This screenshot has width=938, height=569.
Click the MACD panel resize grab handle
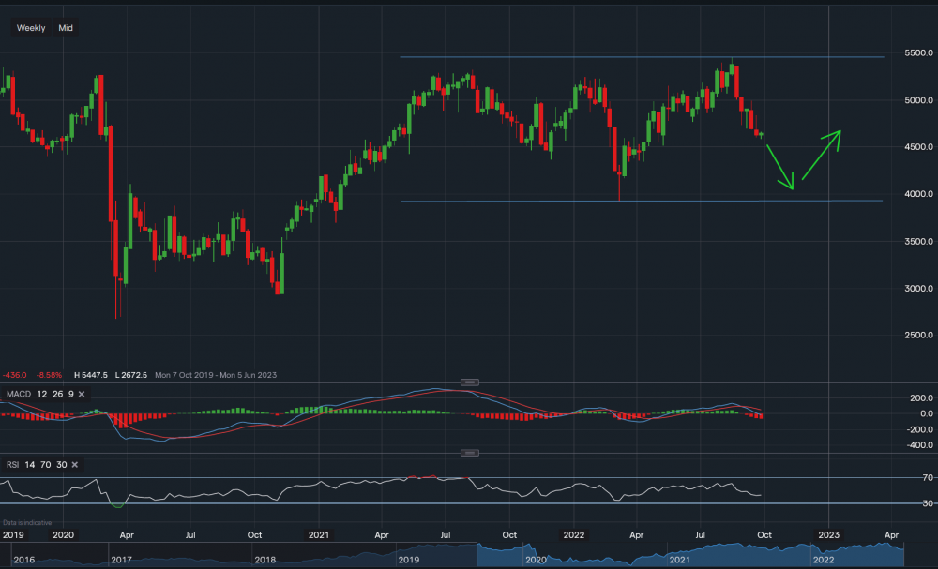pos(469,382)
